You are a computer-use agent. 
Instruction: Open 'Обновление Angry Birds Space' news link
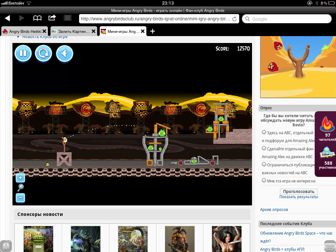[x=296, y=237]
